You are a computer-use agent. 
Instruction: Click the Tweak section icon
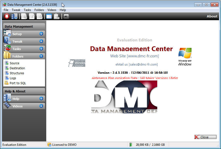(x=7, y=40)
